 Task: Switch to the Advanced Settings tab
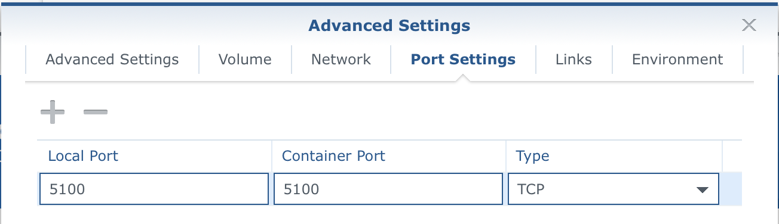112,60
